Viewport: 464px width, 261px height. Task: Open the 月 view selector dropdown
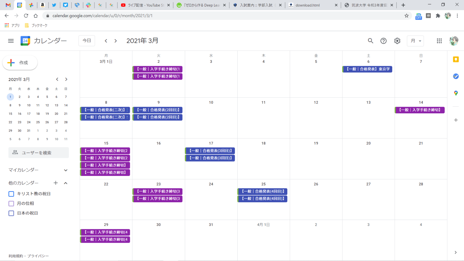415,41
